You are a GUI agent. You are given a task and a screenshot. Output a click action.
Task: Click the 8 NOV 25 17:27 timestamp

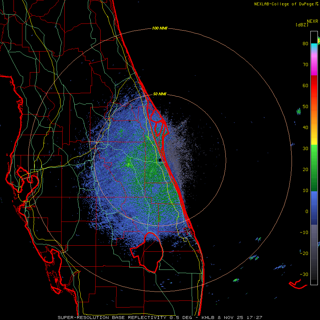click(240, 318)
